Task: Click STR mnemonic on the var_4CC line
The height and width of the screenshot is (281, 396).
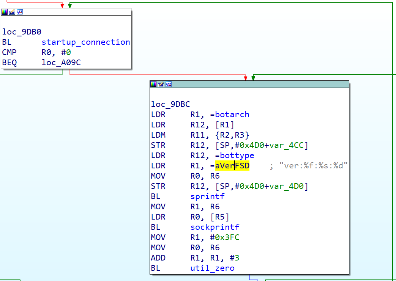Action: point(158,145)
